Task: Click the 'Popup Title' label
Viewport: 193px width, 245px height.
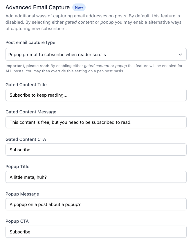Action: 17,167
